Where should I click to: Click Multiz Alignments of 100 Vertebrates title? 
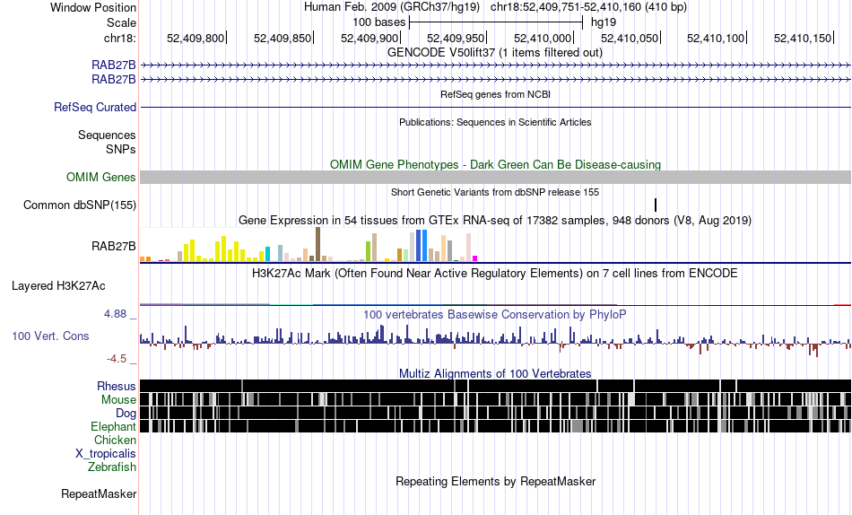pos(495,373)
